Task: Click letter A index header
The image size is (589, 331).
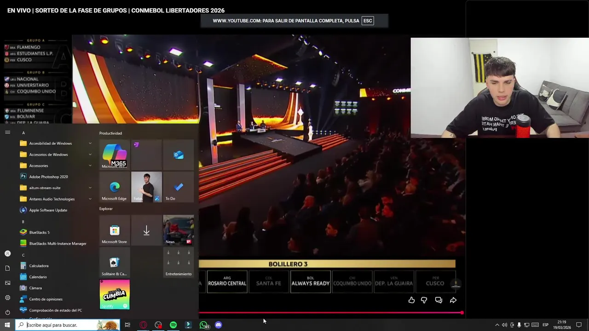Action: (23, 133)
